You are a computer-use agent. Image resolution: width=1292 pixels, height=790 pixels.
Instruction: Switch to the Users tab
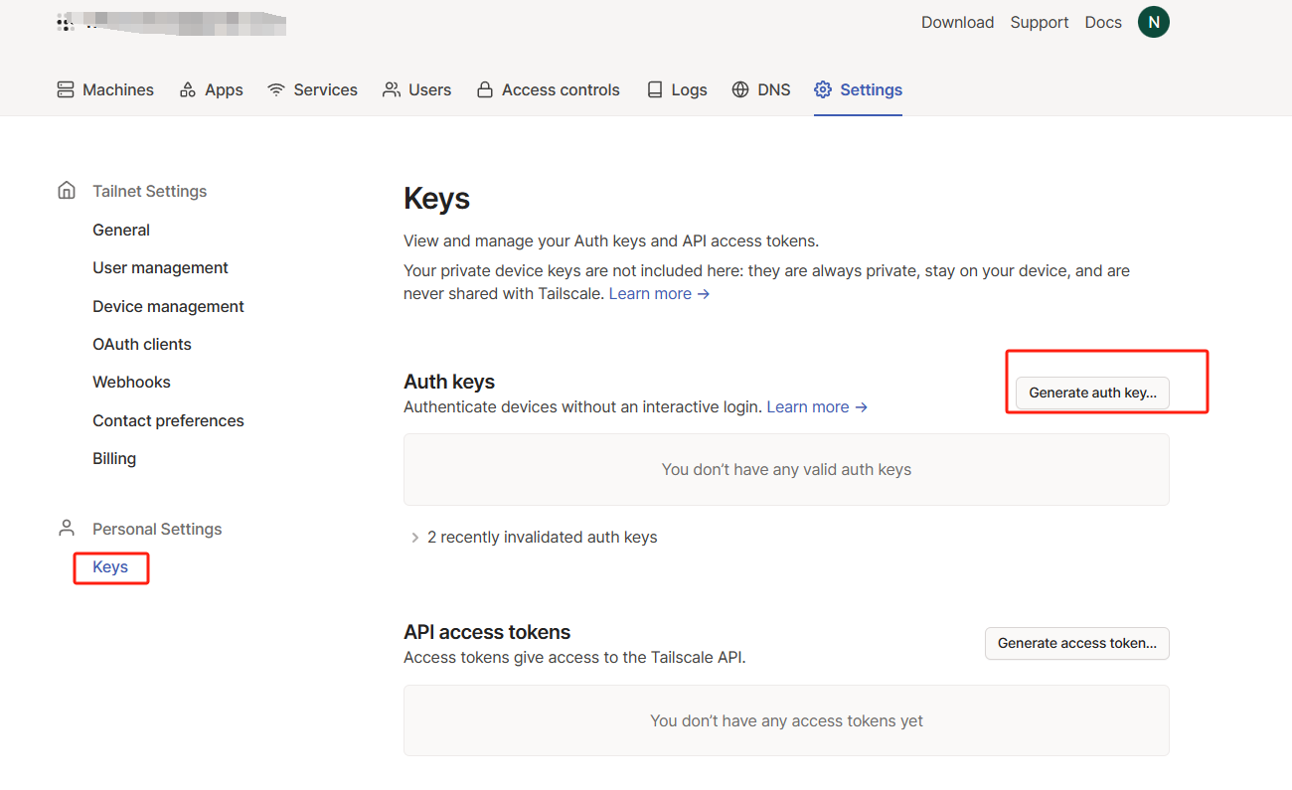(x=416, y=89)
